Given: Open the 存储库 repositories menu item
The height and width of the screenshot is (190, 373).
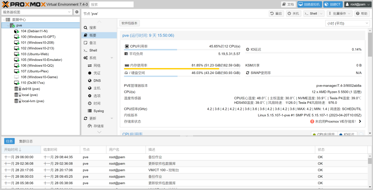Looking at the screenshot, I should (x=99, y=126).
